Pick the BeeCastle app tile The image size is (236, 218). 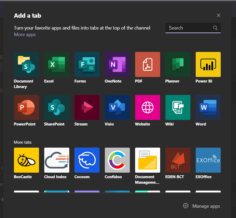(x=26, y=160)
